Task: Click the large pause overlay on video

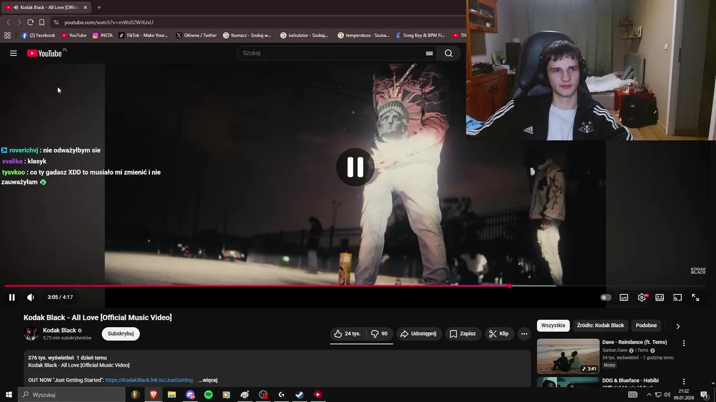Action: point(355,167)
